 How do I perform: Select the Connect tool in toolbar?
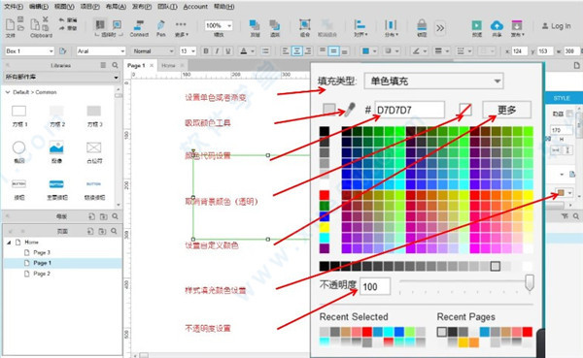click(139, 28)
